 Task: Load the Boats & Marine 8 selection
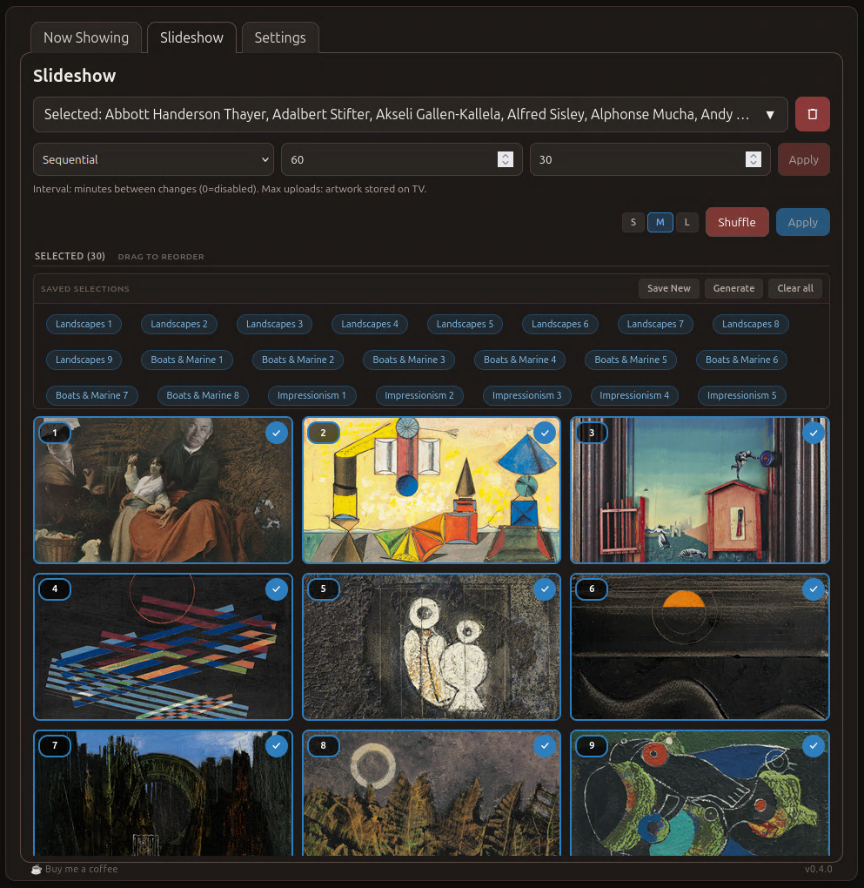(203, 395)
